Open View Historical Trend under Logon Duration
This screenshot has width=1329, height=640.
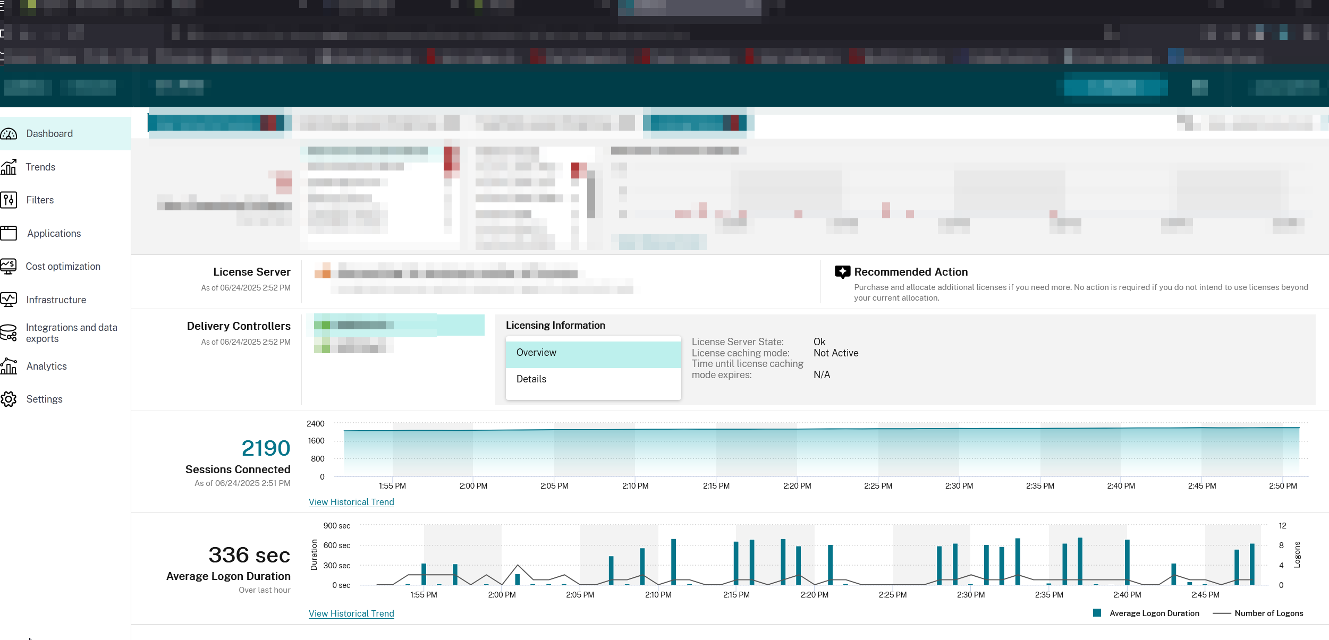coord(351,613)
